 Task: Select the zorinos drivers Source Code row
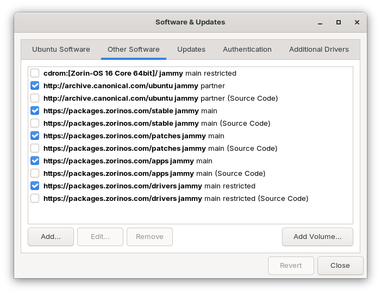pos(176,198)
